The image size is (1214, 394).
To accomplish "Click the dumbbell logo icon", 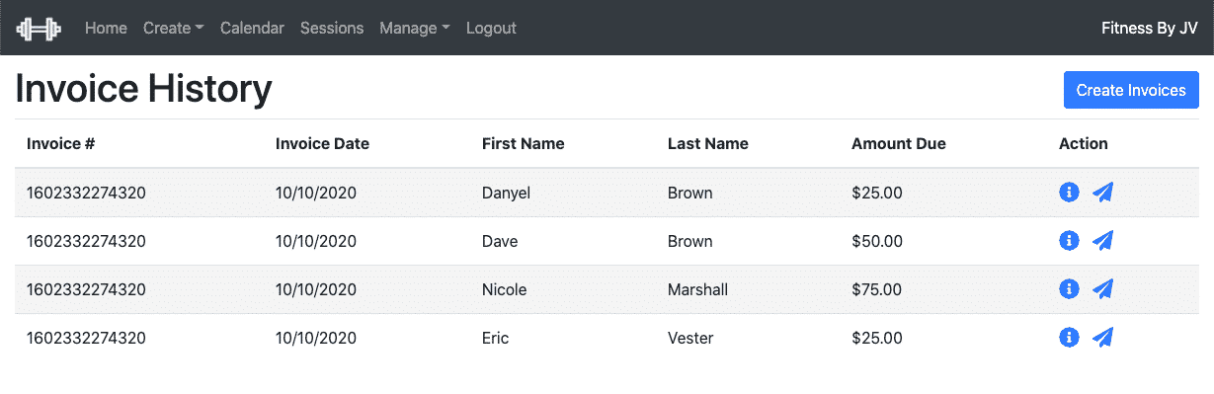I will click(40, 28).
